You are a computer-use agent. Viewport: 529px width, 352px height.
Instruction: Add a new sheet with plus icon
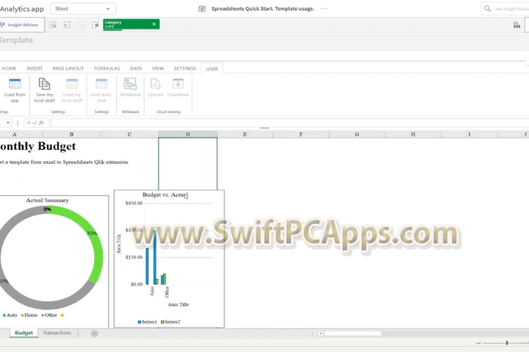tap(95, 334)
